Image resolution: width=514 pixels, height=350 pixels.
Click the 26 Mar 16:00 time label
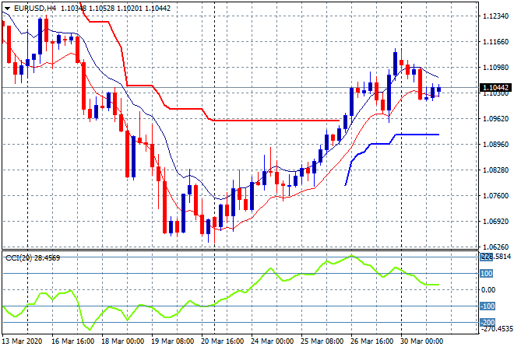tap(371, 341)
